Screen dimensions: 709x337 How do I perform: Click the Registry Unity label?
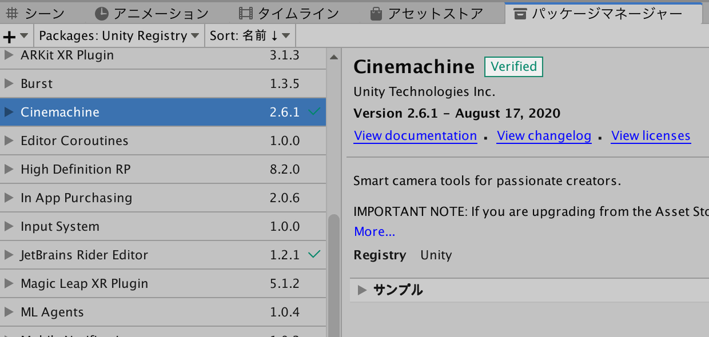402,255
